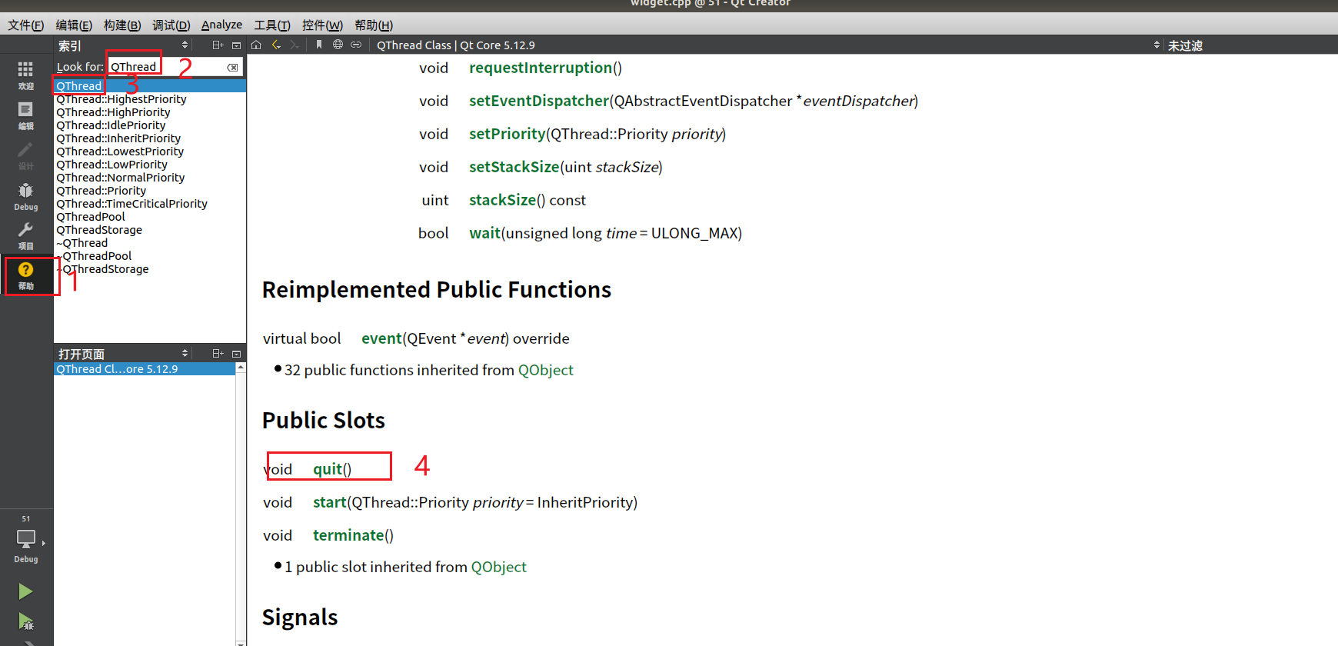
Task: Add bookmark for this help page
Action: 318,45
